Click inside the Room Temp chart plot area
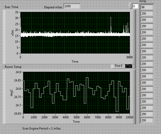Screen dimensions: 161x134 click(x=77, y=93)
